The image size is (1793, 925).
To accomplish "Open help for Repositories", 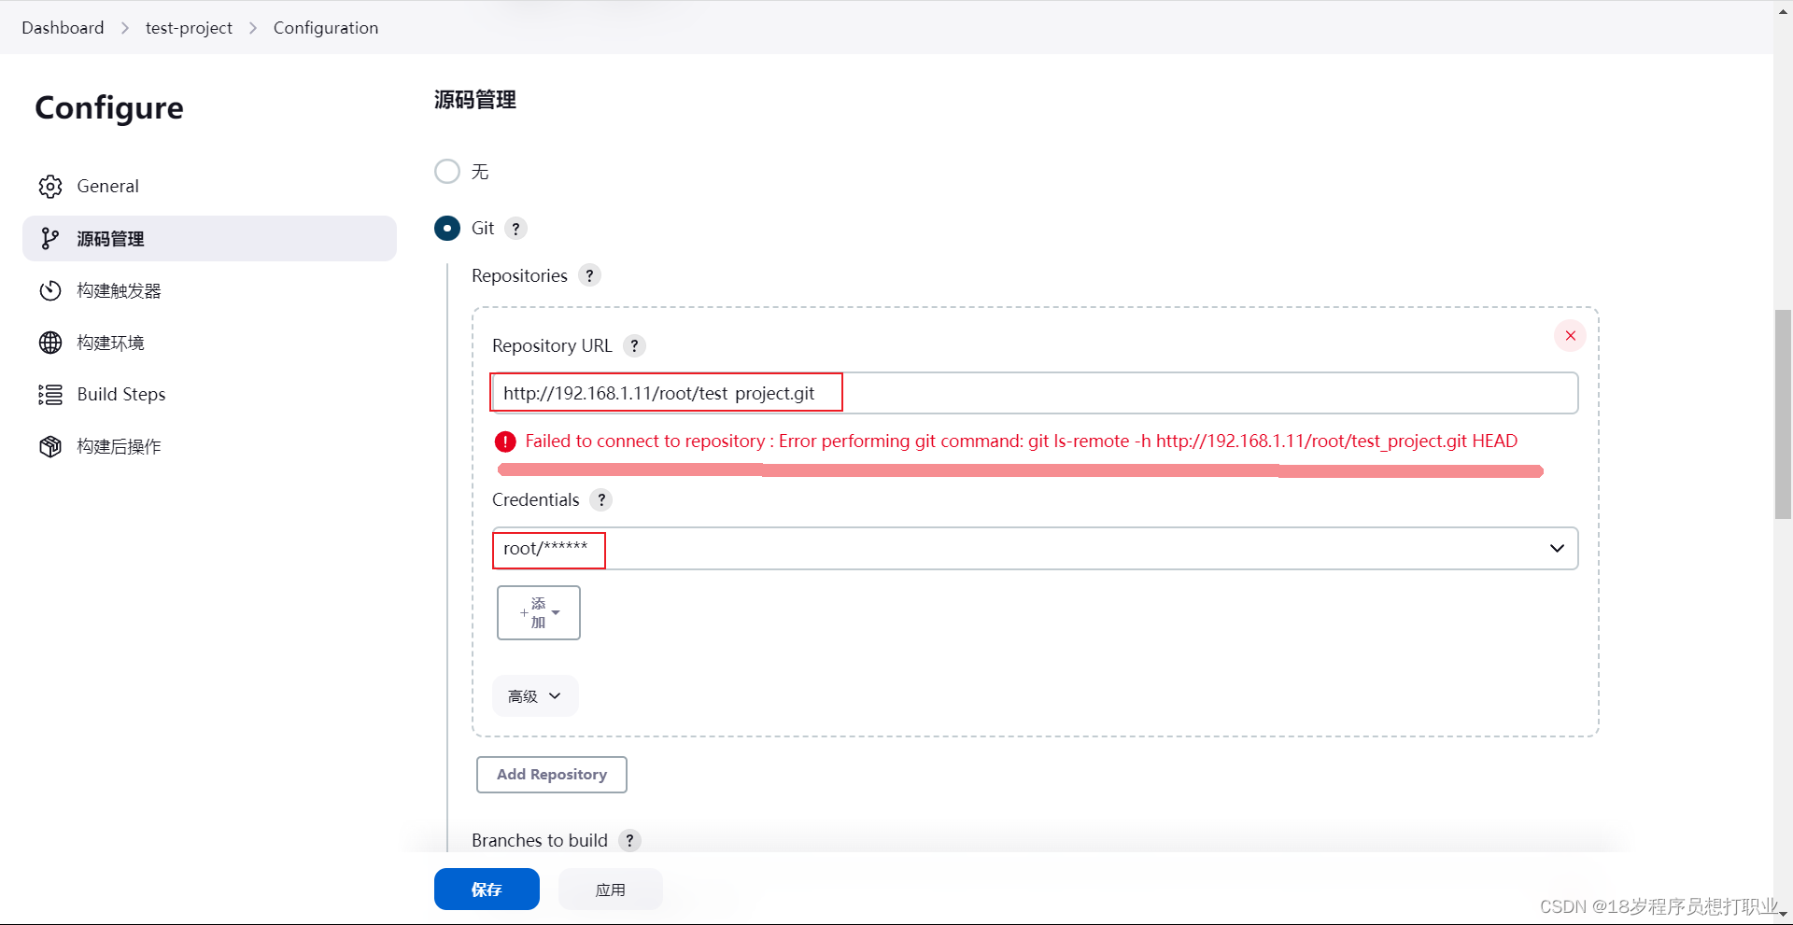I will tap(589, 275).
